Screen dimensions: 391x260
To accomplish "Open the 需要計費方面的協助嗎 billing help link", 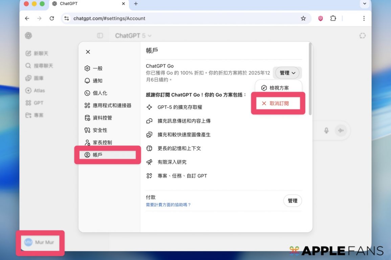I will click(x=168, y=205).
